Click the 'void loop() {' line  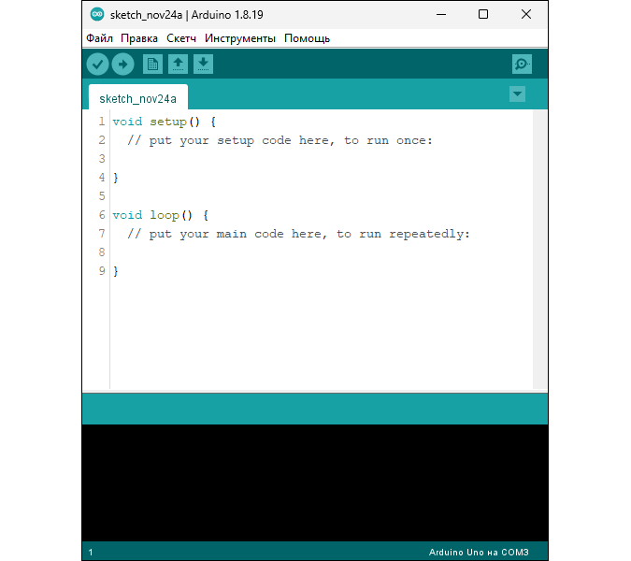[160, 215]
